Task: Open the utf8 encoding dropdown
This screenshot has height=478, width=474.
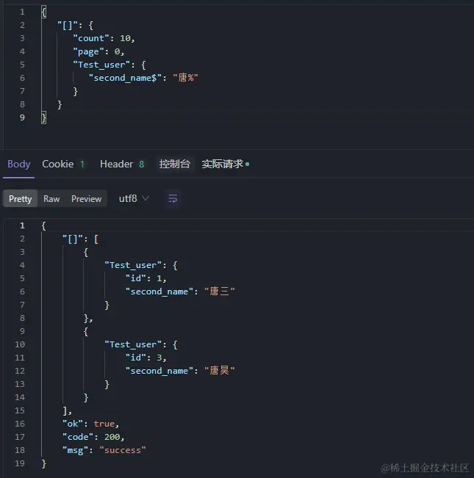Action: 134,199
